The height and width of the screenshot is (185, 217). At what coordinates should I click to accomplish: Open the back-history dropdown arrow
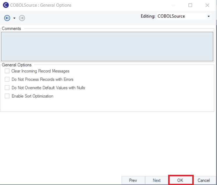(14, 18)
